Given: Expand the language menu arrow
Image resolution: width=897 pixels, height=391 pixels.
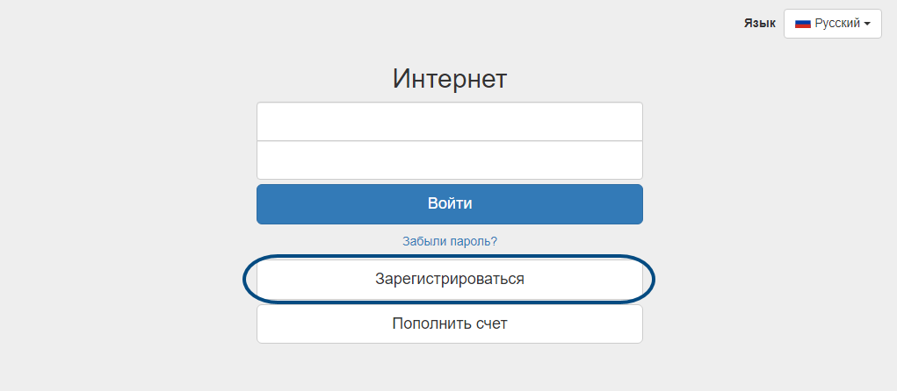Looking at the screenshot, I should (867, 24).
